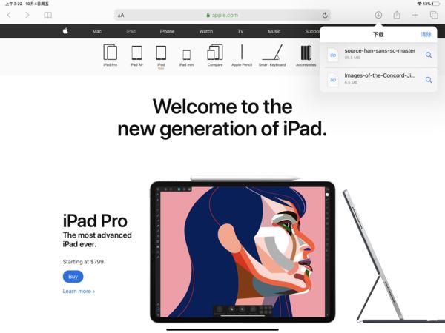
Task: Clear downloads with the 清除 button
Action: 426,34
